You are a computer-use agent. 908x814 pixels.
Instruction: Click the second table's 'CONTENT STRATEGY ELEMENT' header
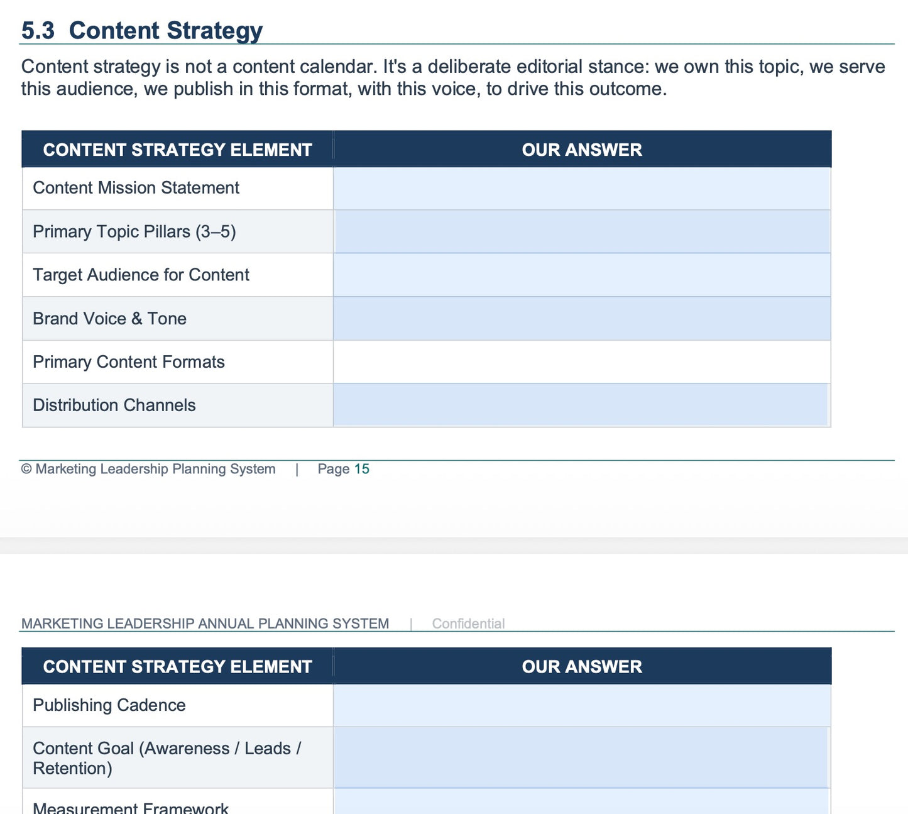(178, 666)
